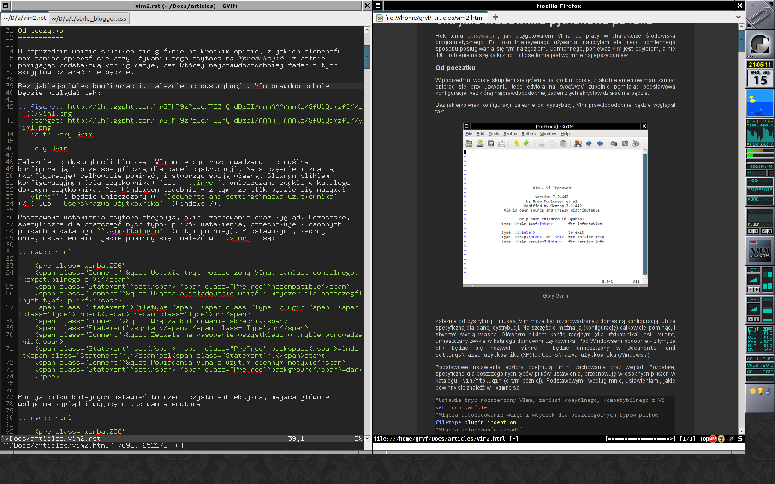The width and height of the screenshot is (775, 484).
Task: Open the 'Goły Gvim' screenshot image
Action: click(555, 205)
